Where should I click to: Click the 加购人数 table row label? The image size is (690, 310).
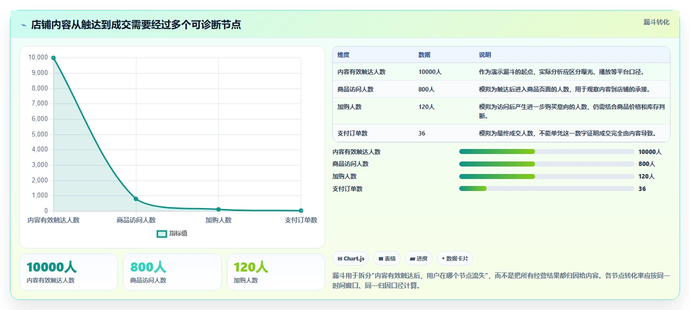pos(349,107)
